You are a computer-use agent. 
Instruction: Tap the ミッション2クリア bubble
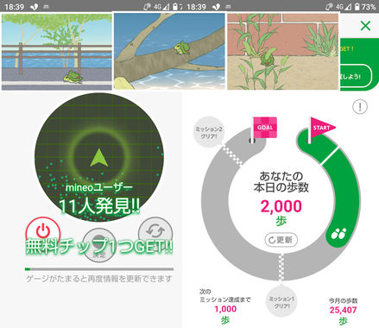209,132
